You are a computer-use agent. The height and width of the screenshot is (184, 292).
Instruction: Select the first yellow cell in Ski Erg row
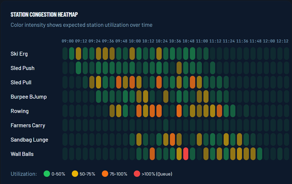(x=78, y=54)
